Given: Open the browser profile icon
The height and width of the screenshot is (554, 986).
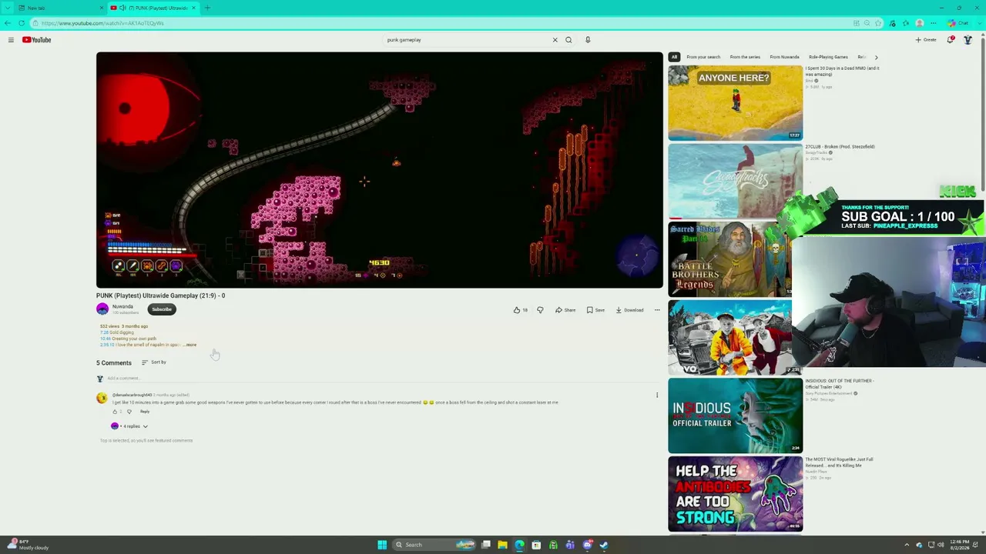Looking at the screenshot, I should tap(920, 23).
